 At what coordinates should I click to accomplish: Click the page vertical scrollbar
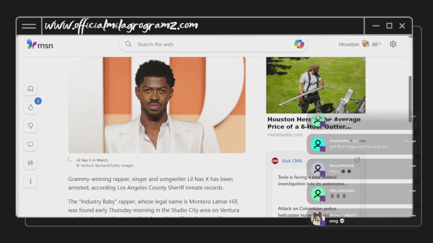pos(410,99)
